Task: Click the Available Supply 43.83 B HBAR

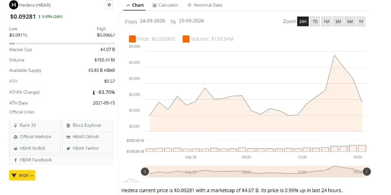Action: point(101,71)
